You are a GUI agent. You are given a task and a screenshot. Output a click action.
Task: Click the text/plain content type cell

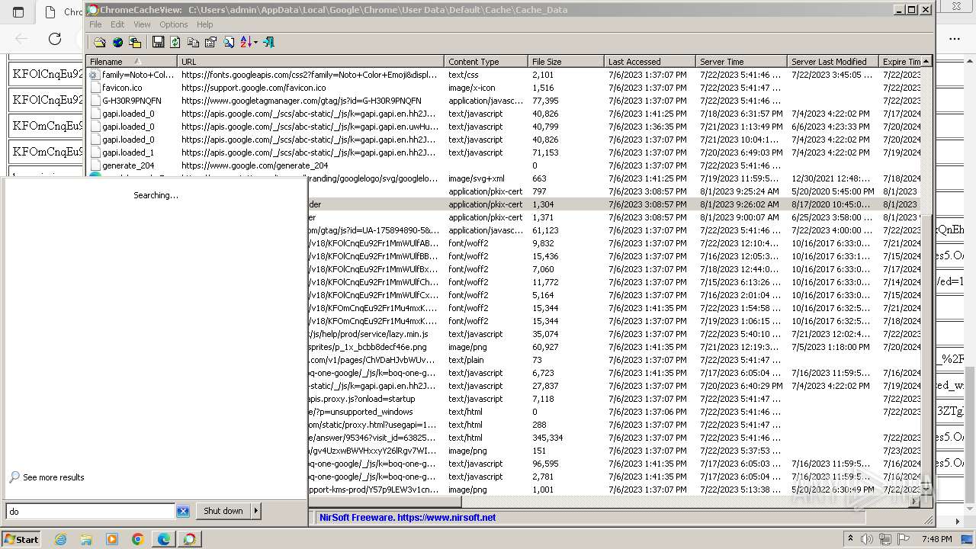(x=466, y=360)
